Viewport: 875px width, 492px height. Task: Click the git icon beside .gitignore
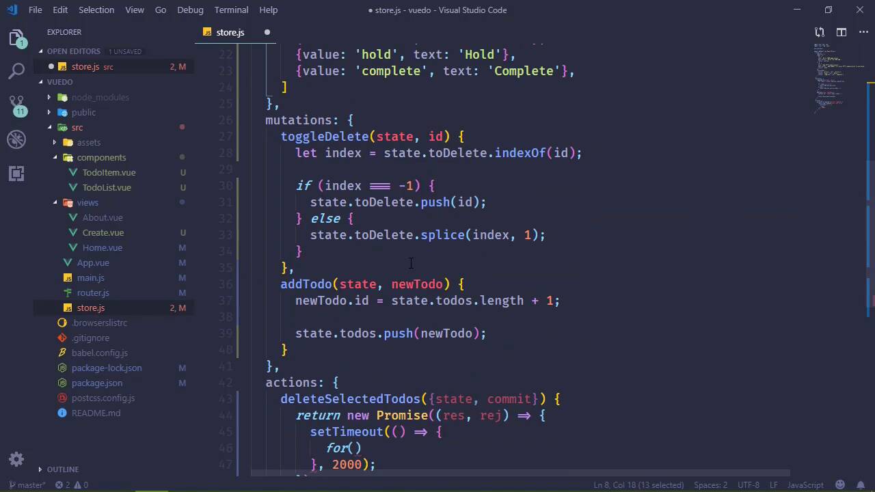62,338
